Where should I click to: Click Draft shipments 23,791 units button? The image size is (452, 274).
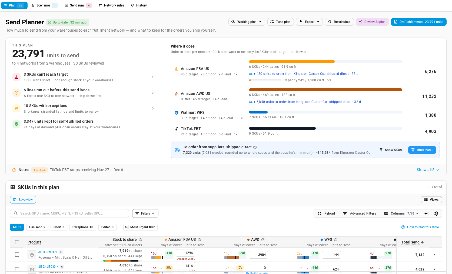(x=419, y=22)
